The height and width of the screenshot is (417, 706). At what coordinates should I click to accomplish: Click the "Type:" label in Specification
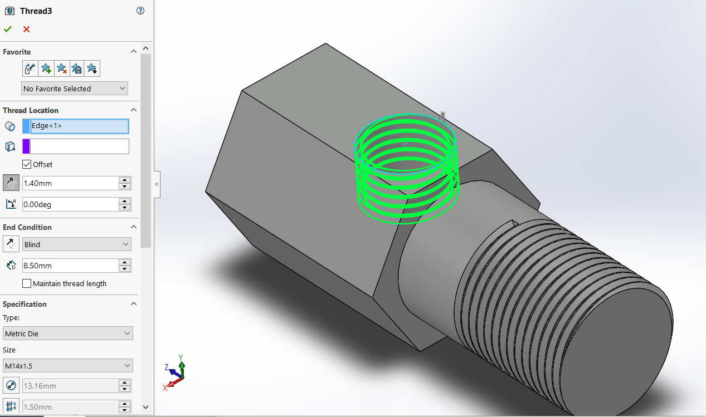(11, 318)
